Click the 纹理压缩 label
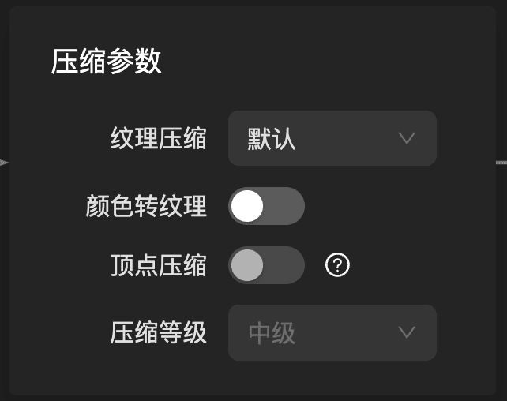The width and height of the screenshot is (507, 401). [x=159, y=139]
